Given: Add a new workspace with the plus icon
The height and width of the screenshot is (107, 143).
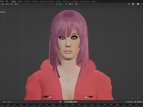Looking at the screenshot, I should 98,1.
